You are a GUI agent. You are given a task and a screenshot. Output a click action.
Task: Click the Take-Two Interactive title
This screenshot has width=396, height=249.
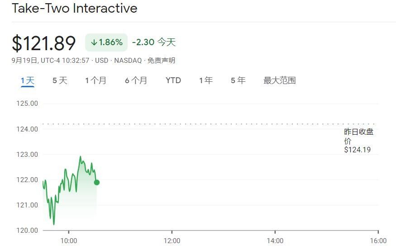pos(75,8)
